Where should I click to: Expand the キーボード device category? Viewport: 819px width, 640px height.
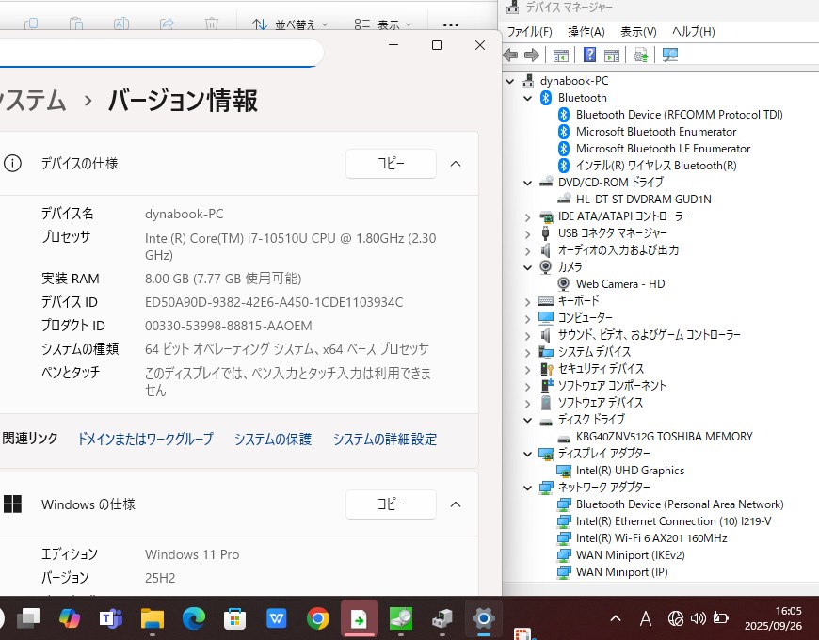tap(527, 301)
